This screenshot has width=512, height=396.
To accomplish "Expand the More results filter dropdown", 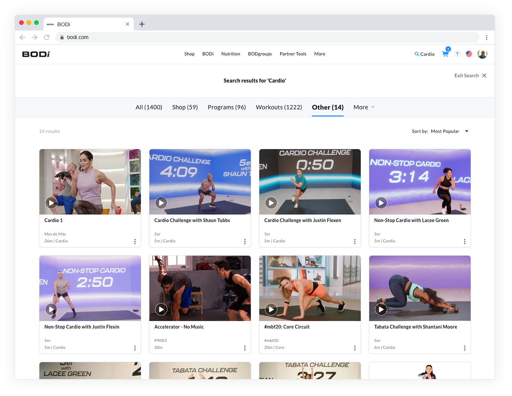I will (x=364, y=107).
